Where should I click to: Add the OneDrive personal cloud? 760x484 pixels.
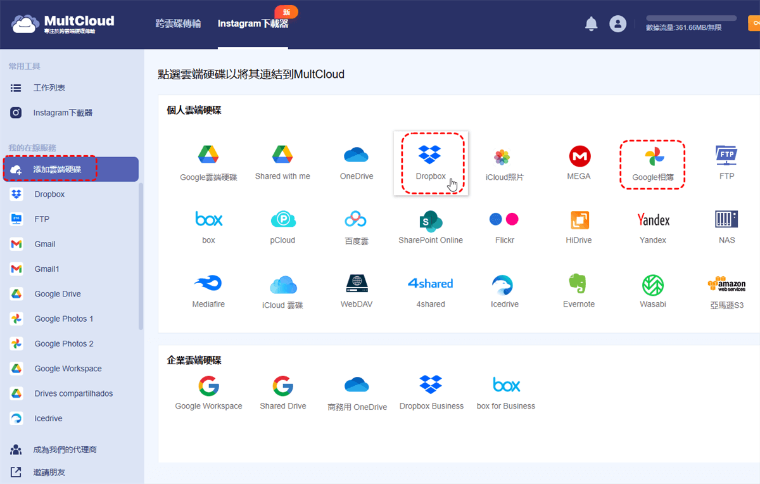point(356,155)
